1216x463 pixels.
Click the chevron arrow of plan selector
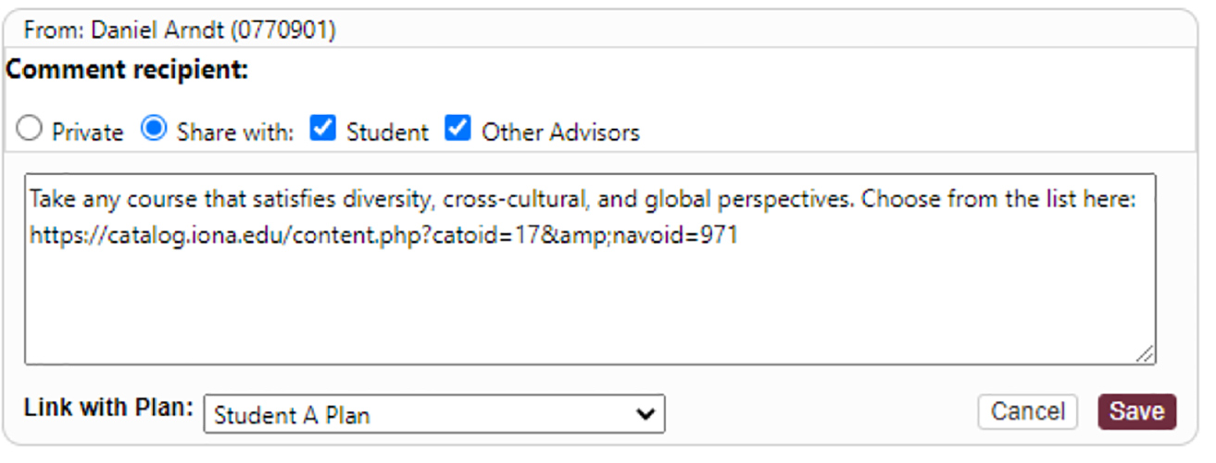[646, 415]
